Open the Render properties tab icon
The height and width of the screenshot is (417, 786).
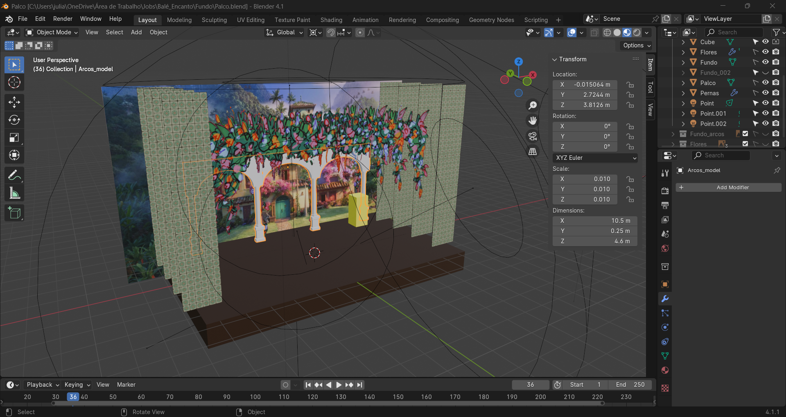(x=665, y=191)
